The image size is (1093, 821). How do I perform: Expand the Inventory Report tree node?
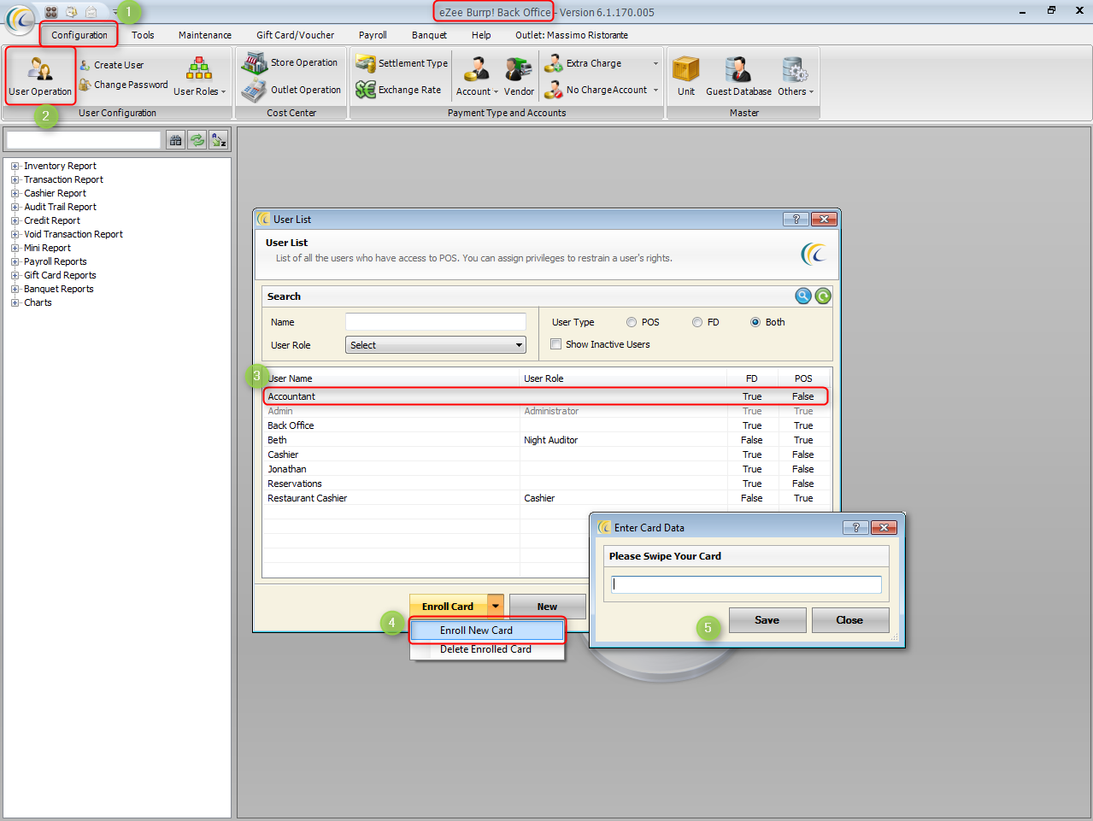point(15,166)
